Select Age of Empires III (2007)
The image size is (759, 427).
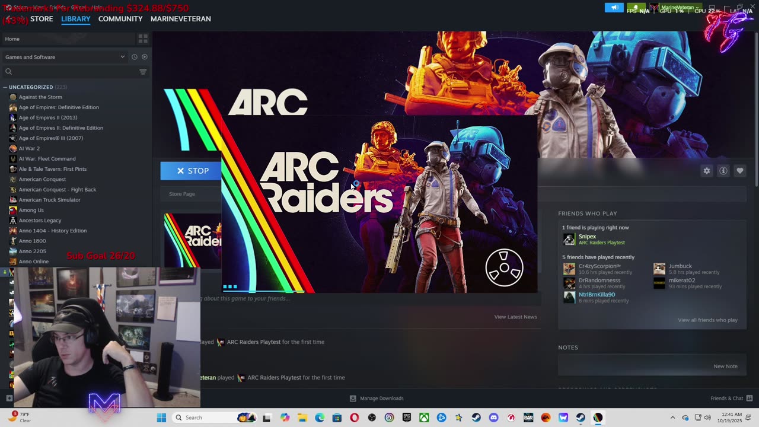51,138
